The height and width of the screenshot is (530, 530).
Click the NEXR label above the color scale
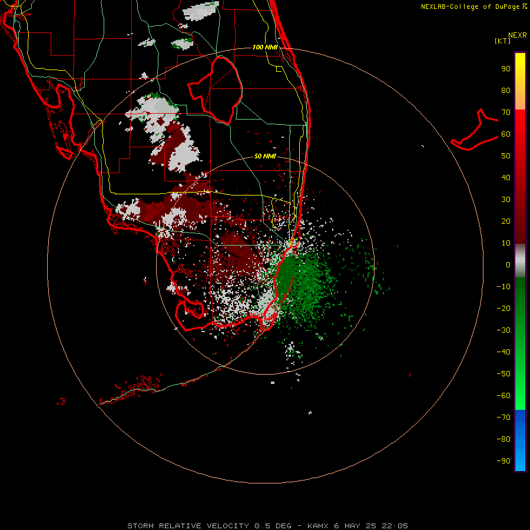click(518, 35)
